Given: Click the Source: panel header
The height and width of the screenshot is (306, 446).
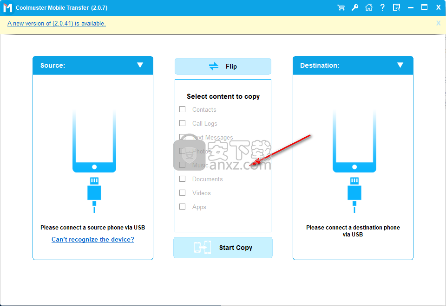Looking at the screenshot, I should [x=93, y=65].
